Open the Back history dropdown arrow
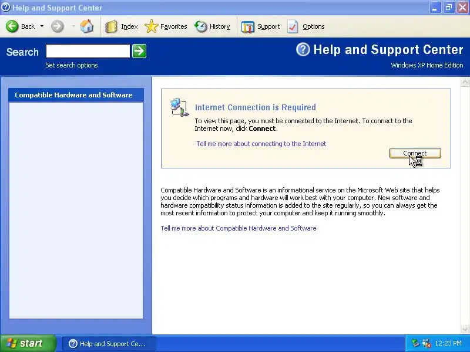Viewport: 470px width, 352px height. click(42, 26)
